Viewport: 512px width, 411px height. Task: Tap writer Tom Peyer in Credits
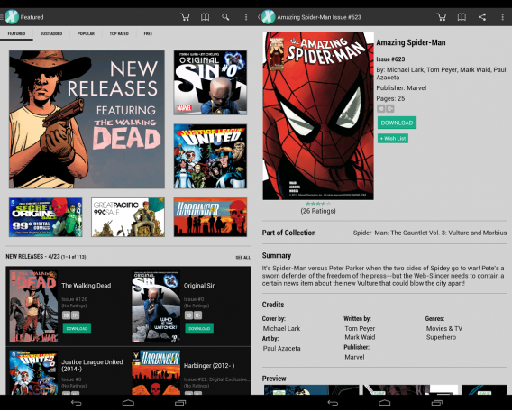pyautogui.click(x=360, y=328)
